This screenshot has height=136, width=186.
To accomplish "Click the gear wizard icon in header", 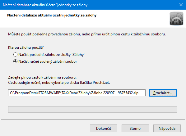I will 176,19.
